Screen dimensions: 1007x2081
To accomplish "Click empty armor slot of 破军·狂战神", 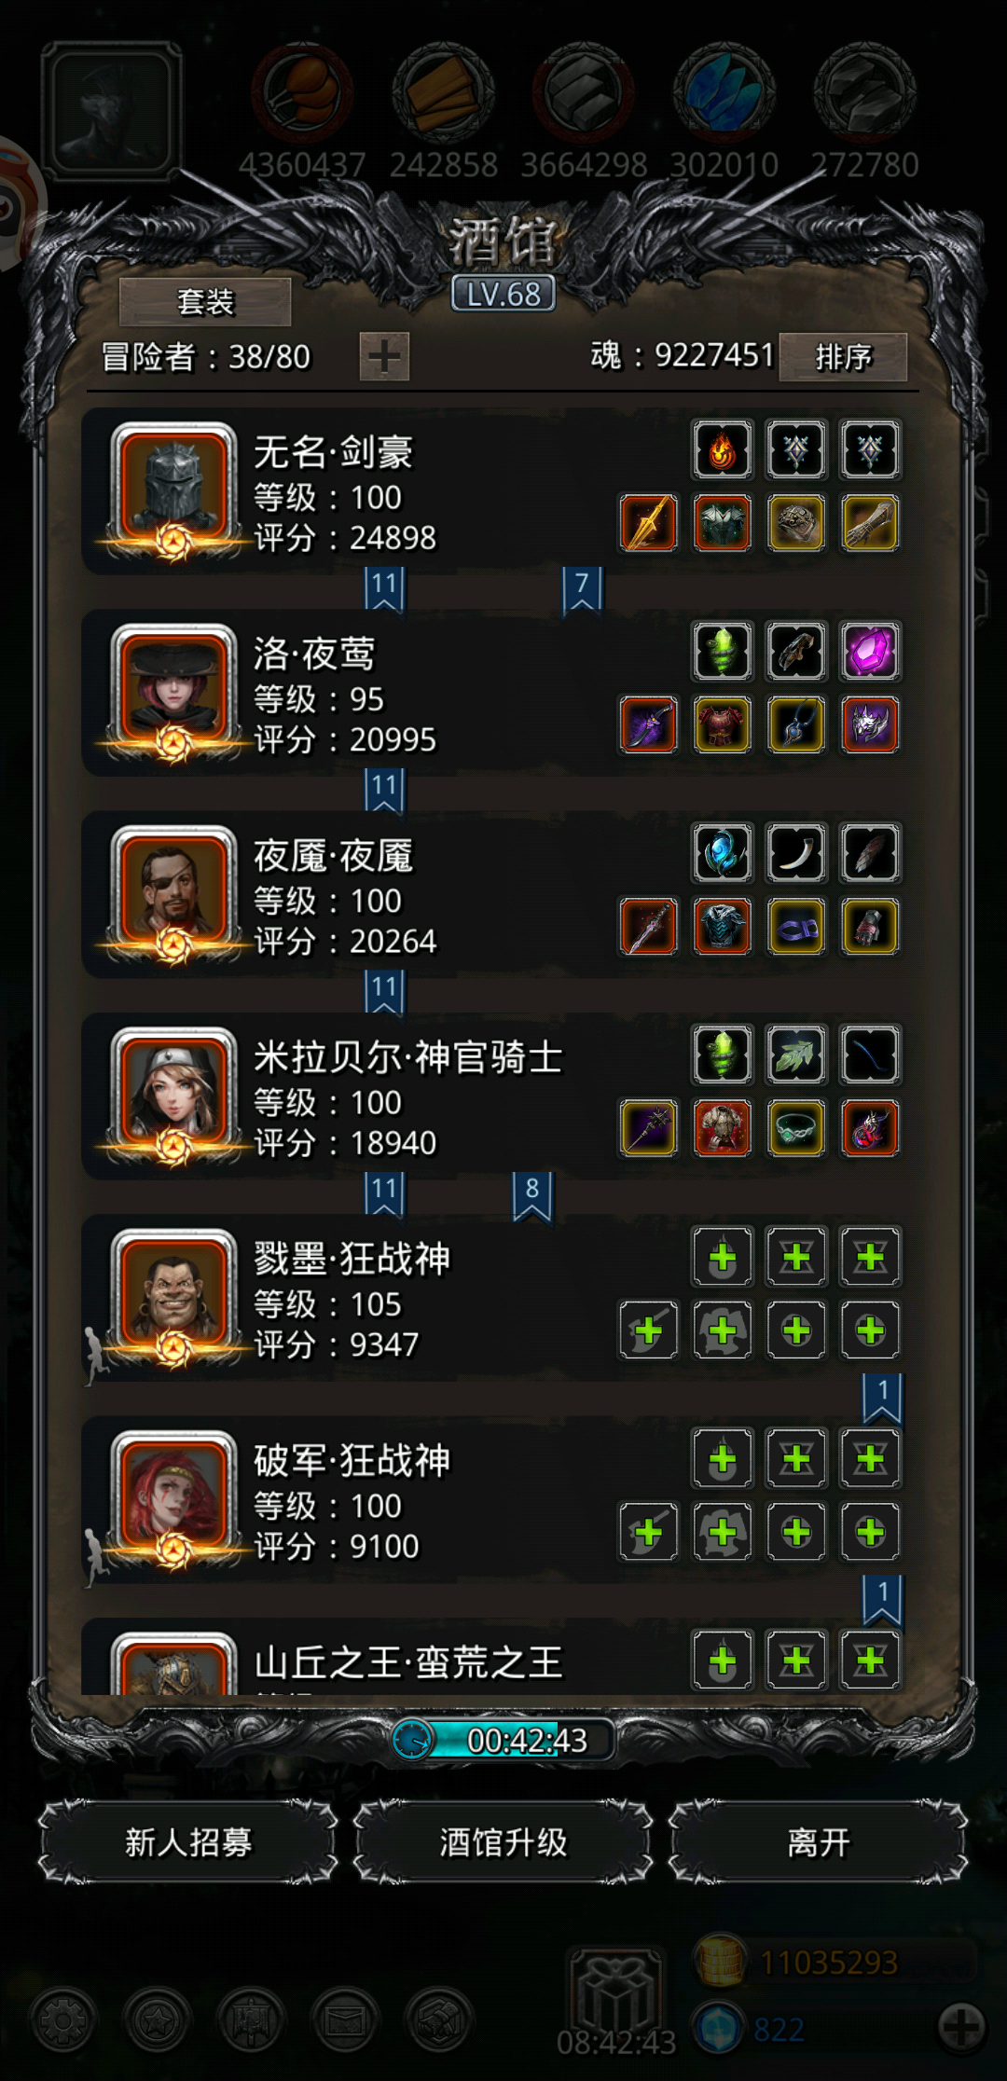I will pos(723,1532).
